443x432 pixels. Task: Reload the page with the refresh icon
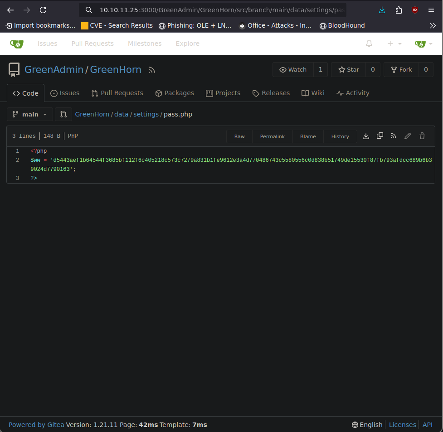[x=43, y=10]
